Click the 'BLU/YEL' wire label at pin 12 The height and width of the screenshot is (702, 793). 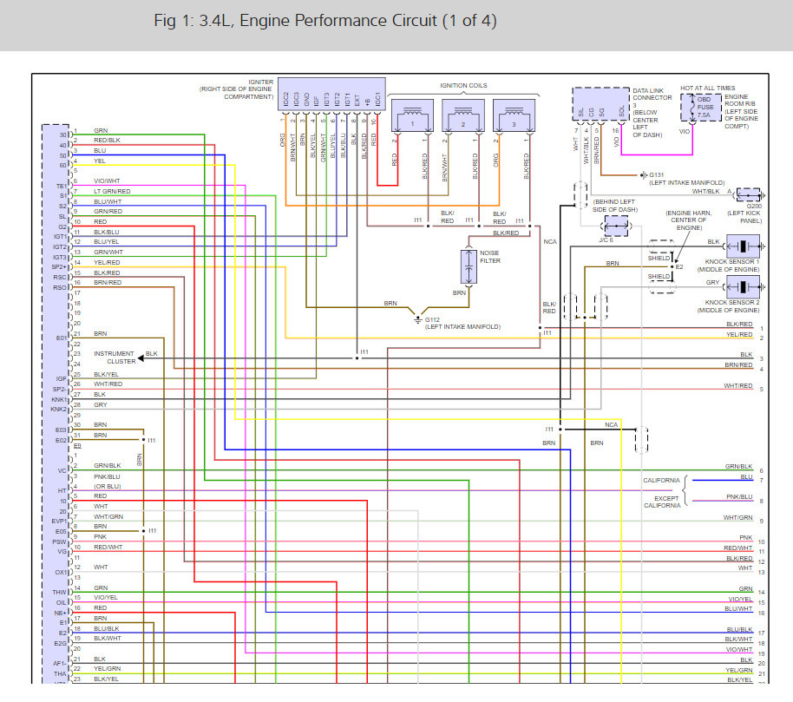click(x=107, y=242)
